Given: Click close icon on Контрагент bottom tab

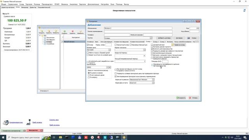Looking at the screenshot, I should tap(42, 130).
